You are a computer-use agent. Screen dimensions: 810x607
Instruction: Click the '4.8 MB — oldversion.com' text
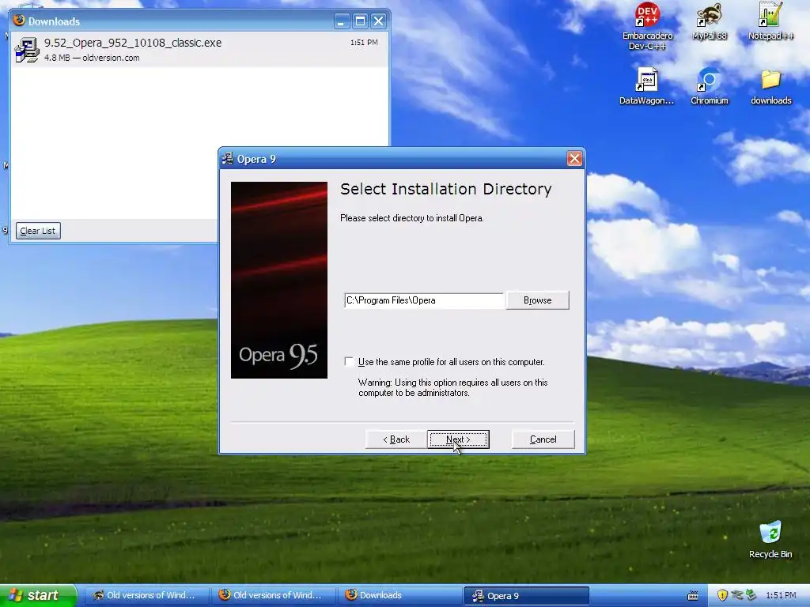(x=92, y=58)
